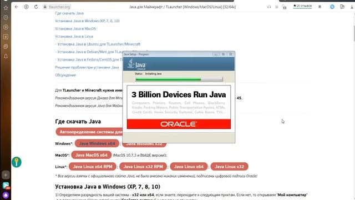355x200 pixels.
Task: Open 'Установка Java в Ubuntu' link
Action: tap(98, 44)
